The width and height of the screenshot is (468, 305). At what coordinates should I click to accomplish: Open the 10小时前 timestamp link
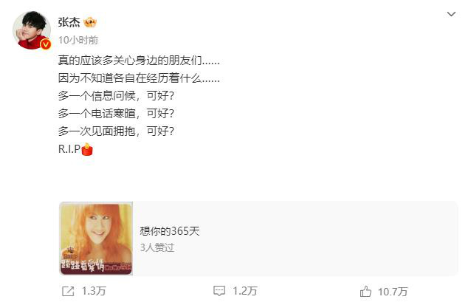point(78,40)
